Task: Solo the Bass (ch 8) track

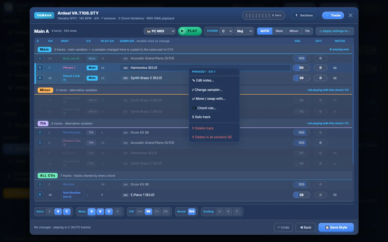Action: point(40,58)
